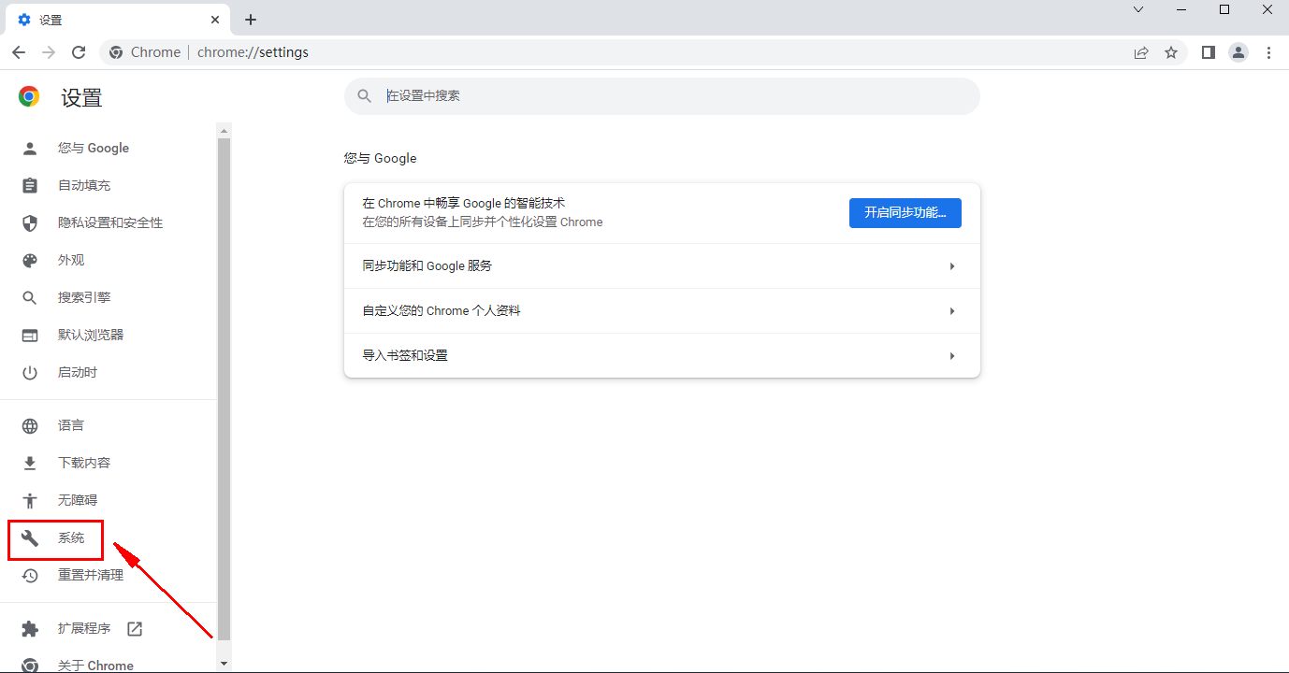Open 无障碍 label in sidebar
Viewport: 1289px width, 673px height.
pos(78,500)
